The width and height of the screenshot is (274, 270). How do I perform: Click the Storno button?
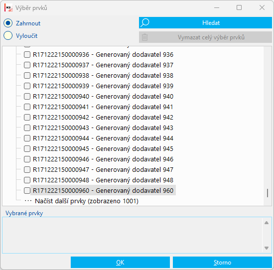point(222,262)
